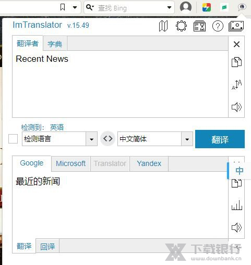
Task: Click the translated text 最近的新闻
Action: click(38, 181)
